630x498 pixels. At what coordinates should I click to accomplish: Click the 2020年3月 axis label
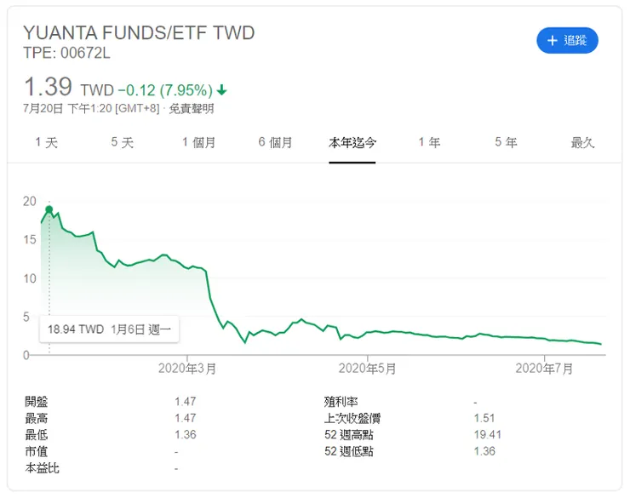point(187,369)
